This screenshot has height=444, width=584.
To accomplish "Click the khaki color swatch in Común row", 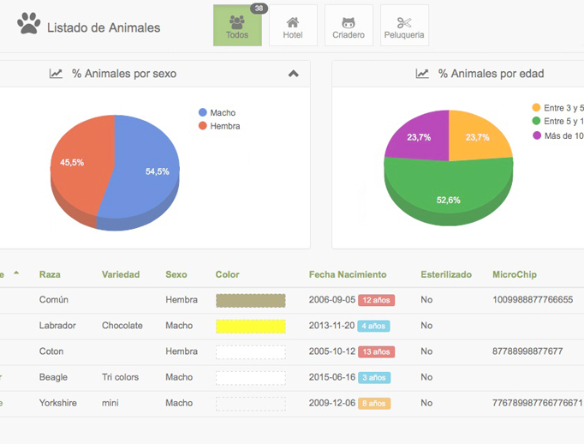I will click(x=250, y=301).
